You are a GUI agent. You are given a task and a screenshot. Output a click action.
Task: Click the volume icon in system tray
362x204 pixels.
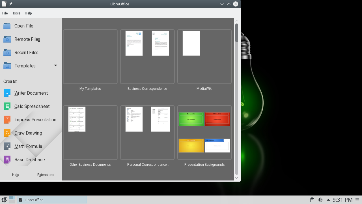[x=320, y=200]
